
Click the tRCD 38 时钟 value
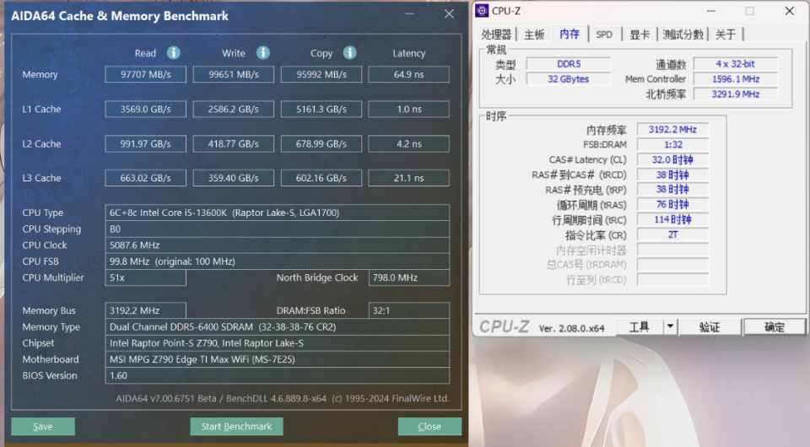pos(672,175)
